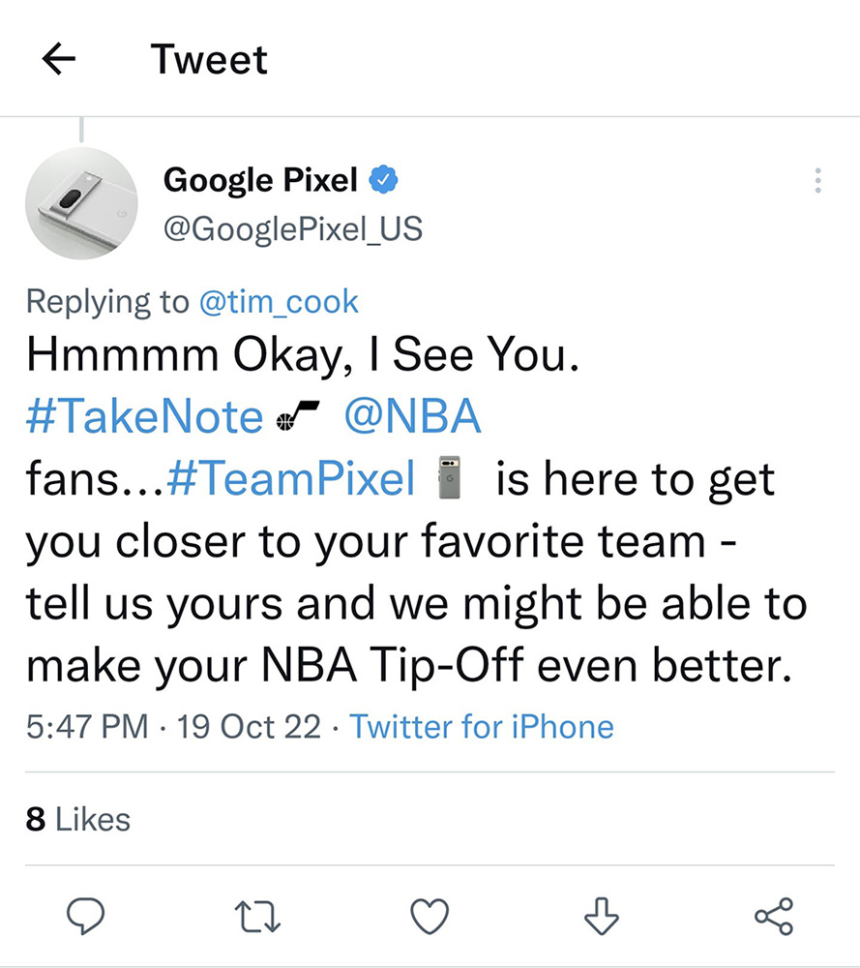Tap the back arrow icon

click(x=60, y=60)
